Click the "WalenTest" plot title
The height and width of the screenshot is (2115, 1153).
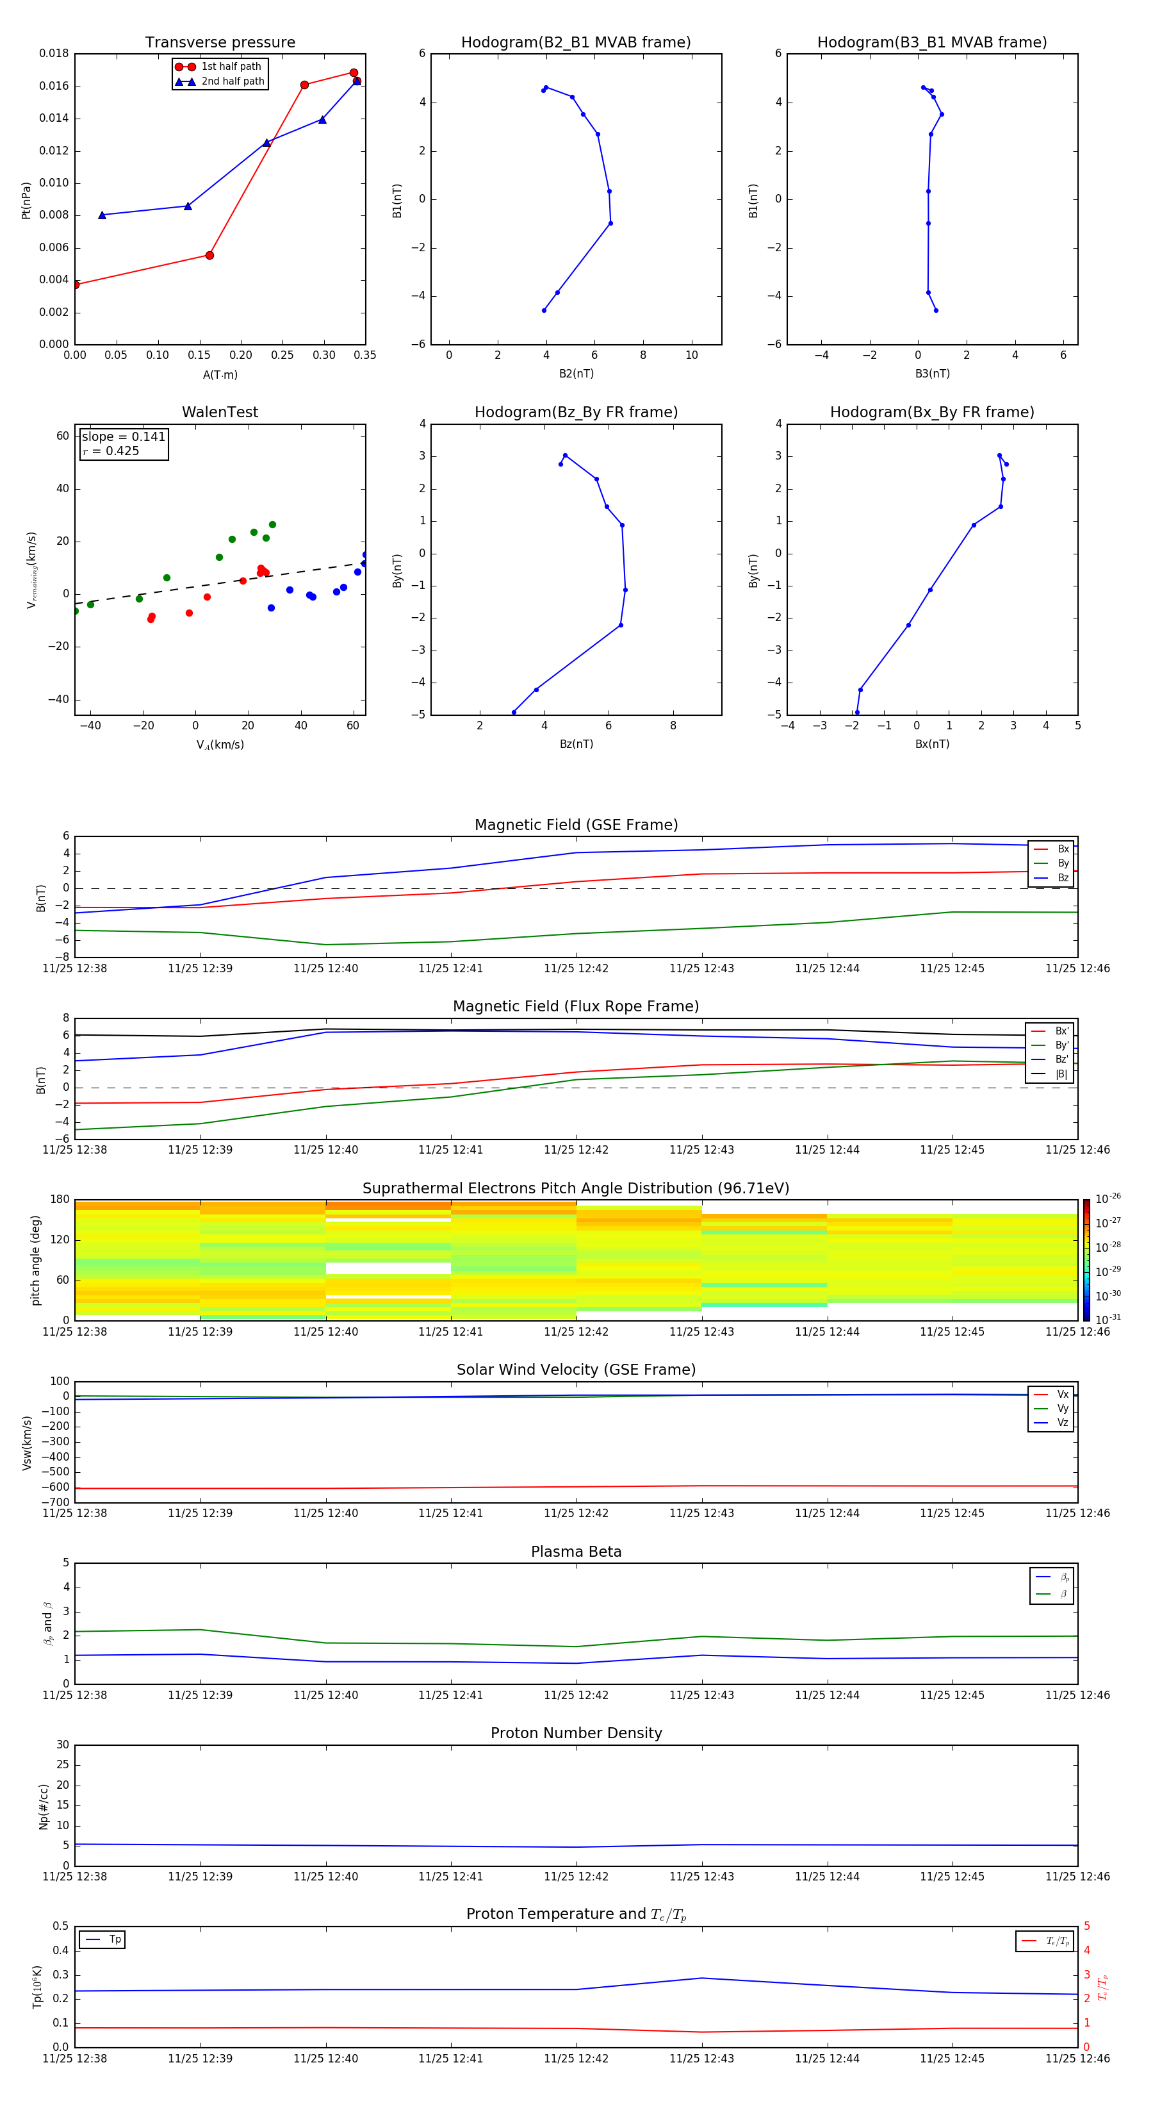tap(220, 412)
